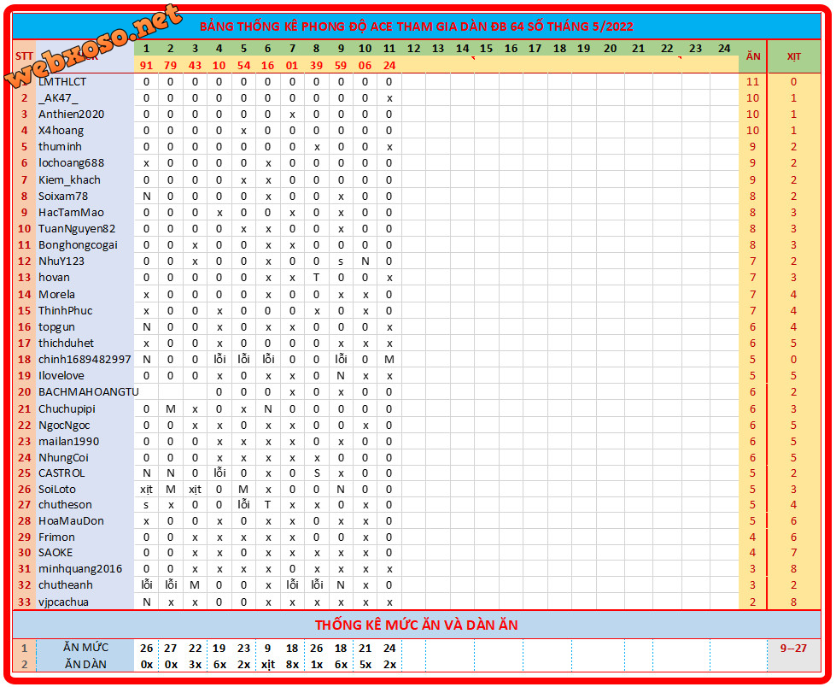836x687 pixels.
Task: Select the row name 'thuminh'
Action: [x=60, y=147]
